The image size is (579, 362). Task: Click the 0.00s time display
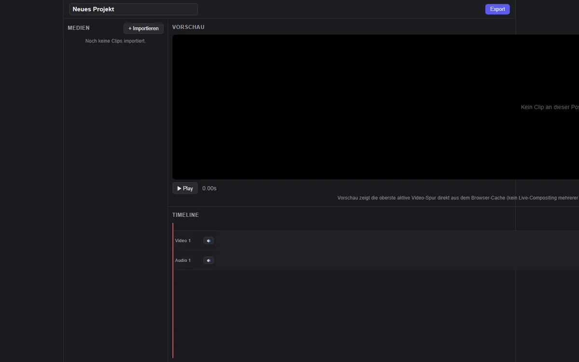point(209,188)
